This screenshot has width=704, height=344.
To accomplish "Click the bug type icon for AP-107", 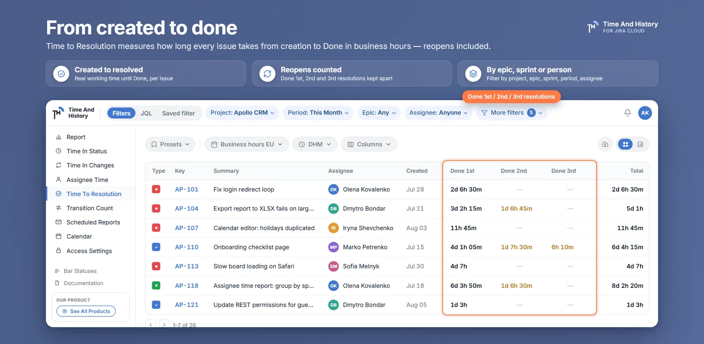I will point(156,228).
